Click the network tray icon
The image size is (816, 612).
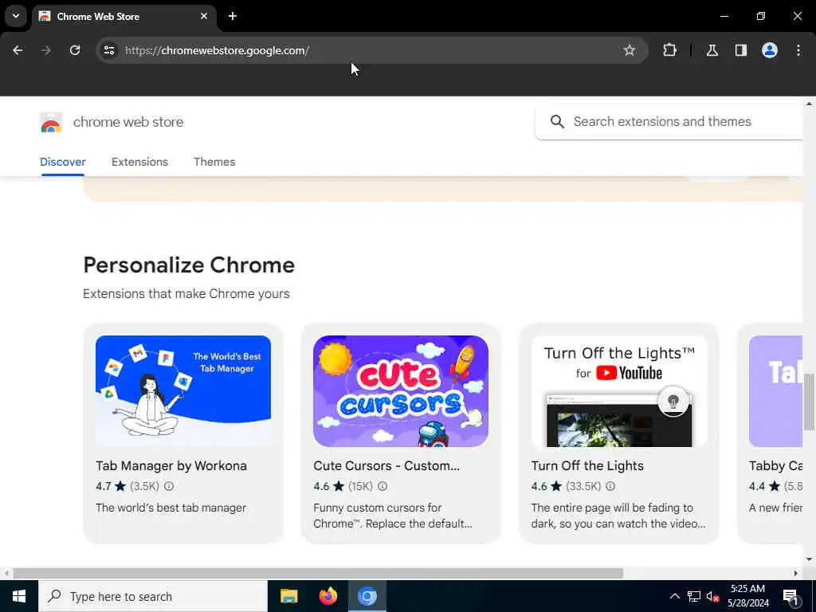tap(694, 596)
